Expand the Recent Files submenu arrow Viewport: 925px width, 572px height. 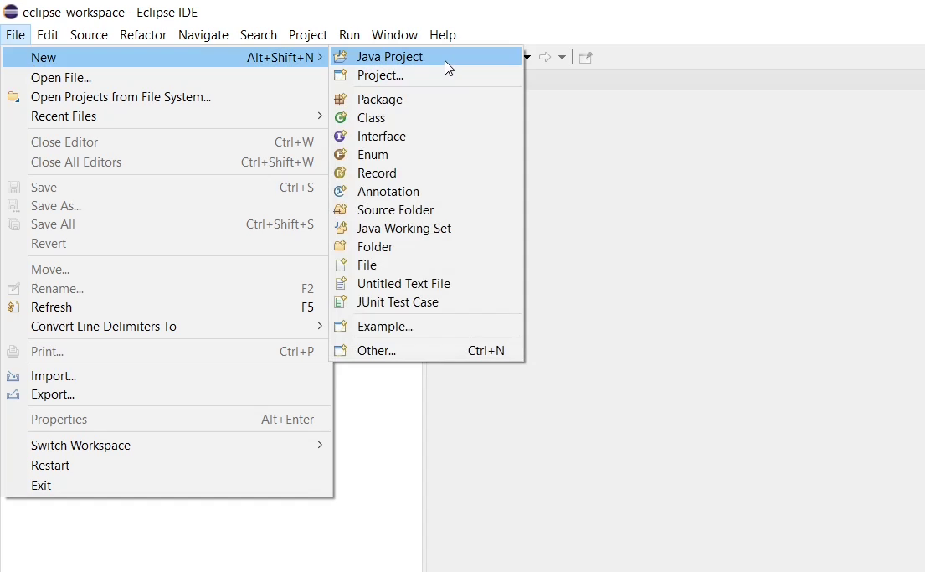[320, 116]
